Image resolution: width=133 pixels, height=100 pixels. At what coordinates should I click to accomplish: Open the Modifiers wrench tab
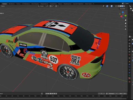click(x=129, y=64)
